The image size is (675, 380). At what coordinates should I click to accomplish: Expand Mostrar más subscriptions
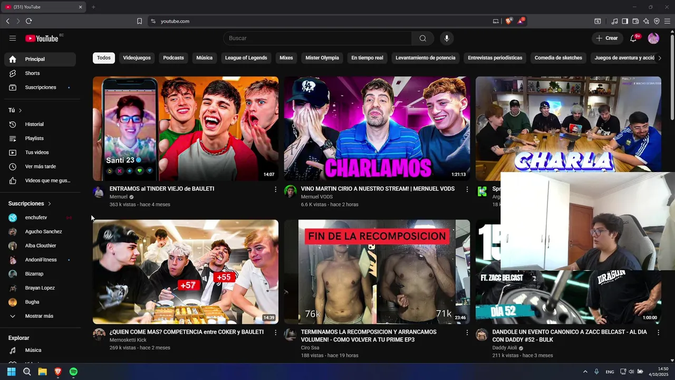(40, 316)
